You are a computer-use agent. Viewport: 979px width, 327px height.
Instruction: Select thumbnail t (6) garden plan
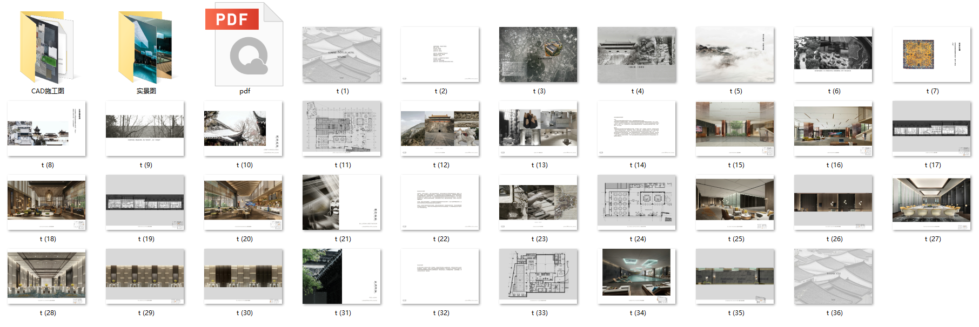click(833, 54)
